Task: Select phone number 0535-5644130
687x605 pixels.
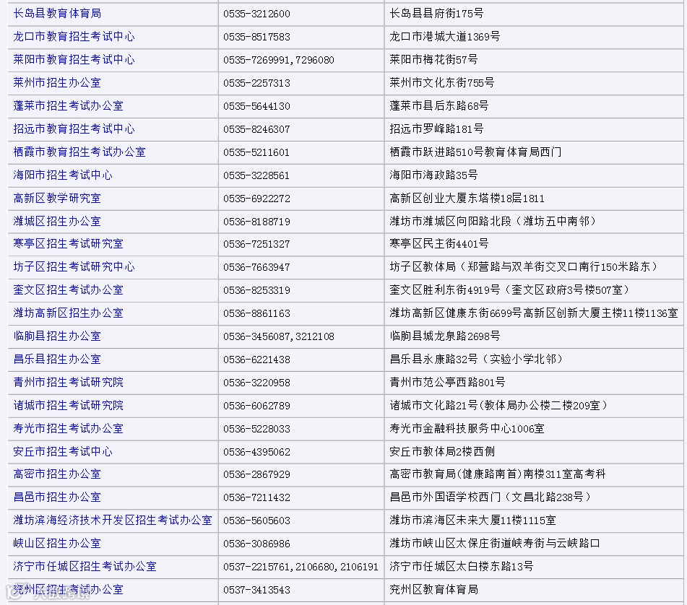Action: point(256,106)
